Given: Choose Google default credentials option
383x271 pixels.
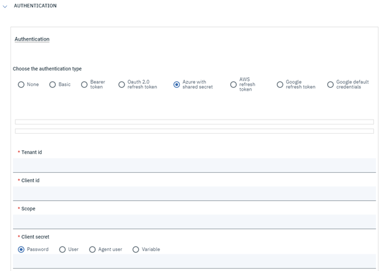Looking at the screenshot, I should (x=330, y=85).
